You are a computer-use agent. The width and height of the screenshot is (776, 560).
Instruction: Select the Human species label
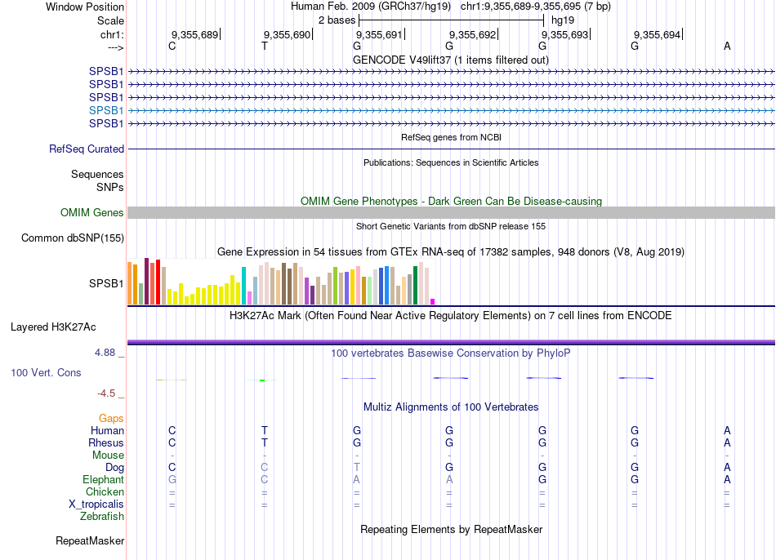[x=107, y=430]
